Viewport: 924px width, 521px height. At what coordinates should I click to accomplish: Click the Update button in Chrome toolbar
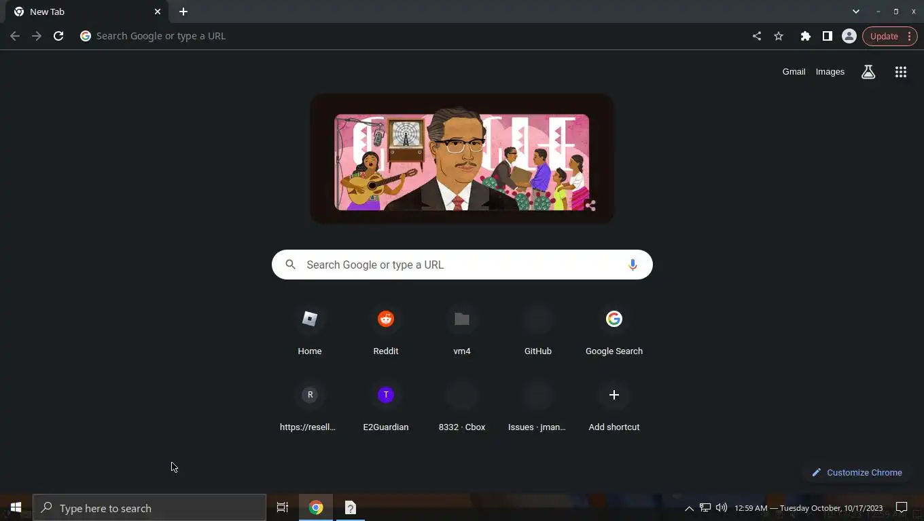tap(884, 36)
